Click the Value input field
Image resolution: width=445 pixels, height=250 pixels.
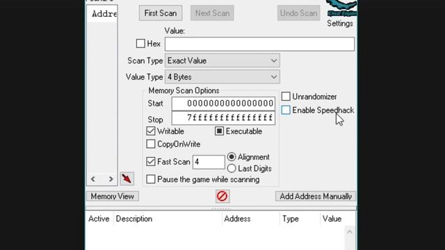click(x=259, y=44)
